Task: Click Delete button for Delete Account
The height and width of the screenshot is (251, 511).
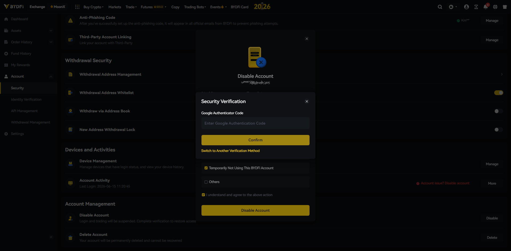Action: (492, 237)
